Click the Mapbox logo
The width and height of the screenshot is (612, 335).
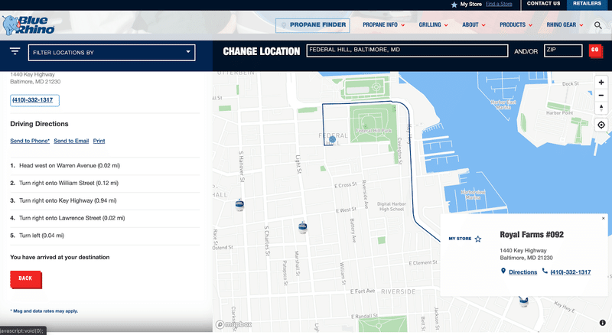tap(233, 324)
